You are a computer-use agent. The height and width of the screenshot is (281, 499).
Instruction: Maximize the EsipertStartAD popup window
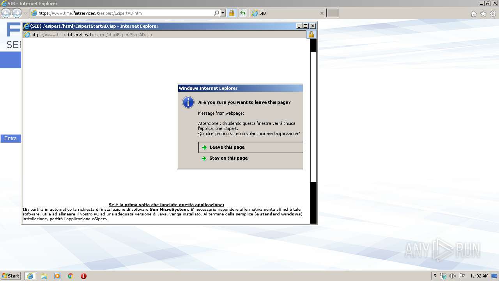[306, 26]
